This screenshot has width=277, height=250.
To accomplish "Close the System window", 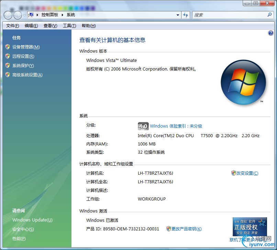I will 267,3.
